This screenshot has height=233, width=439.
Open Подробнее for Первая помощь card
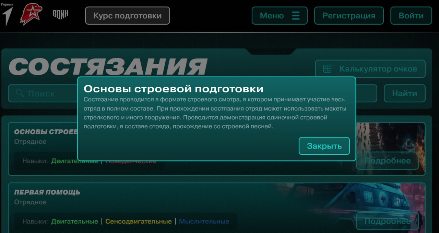pyautogui.click(x=387, y=221)
